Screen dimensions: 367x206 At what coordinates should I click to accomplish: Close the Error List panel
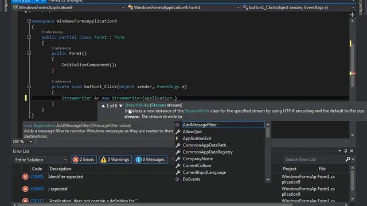coord(352,151)
